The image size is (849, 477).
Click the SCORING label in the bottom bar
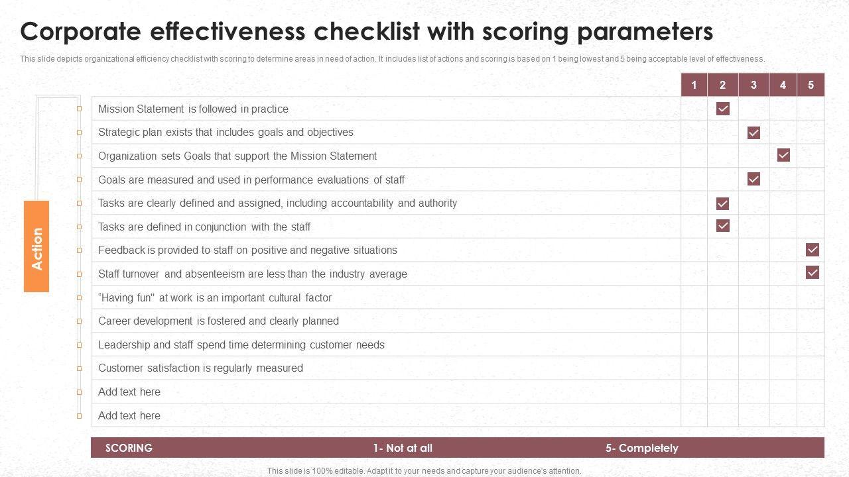coord(129,448)
